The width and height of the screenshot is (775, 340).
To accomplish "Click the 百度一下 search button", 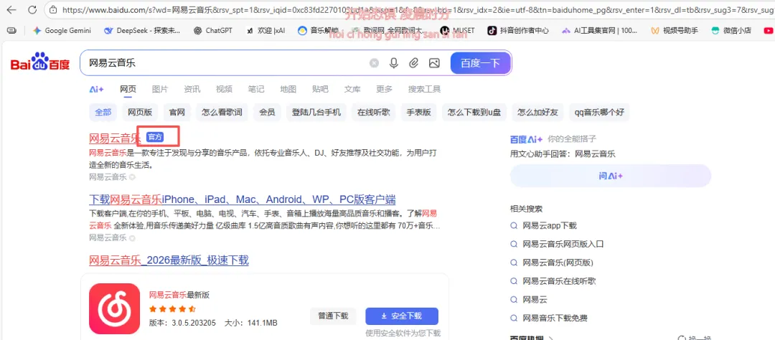I will (x=480, y=62).
